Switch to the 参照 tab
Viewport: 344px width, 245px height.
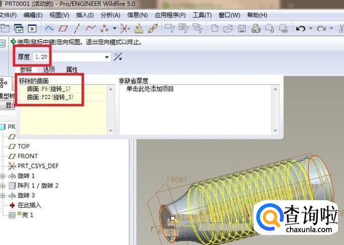click(26, 70)
